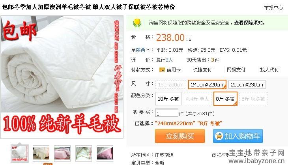Choose the 8斤 冬被 weight option
Screen dimensions: 288x165
[x=225, y=99]
